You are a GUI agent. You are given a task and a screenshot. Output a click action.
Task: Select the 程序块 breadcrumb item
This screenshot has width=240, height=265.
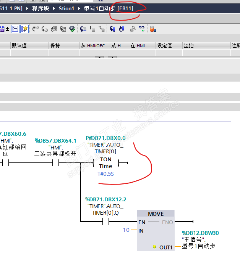pos(41,8)
